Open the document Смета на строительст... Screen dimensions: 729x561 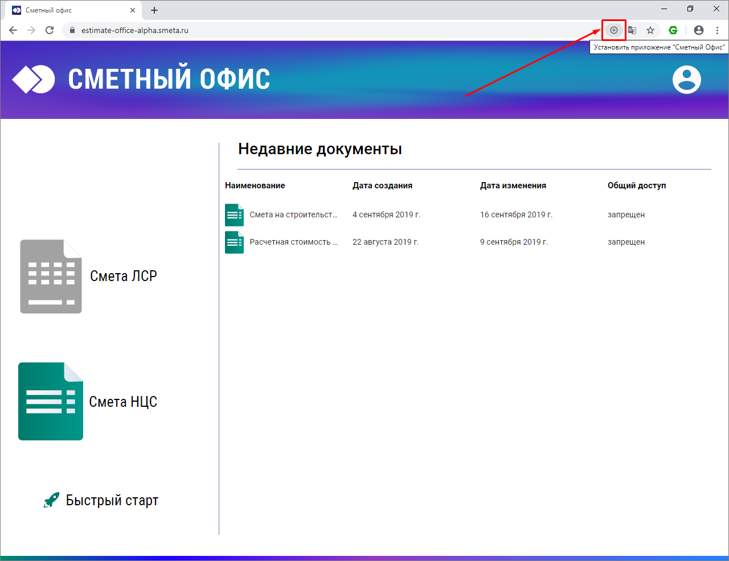(293, 214)
